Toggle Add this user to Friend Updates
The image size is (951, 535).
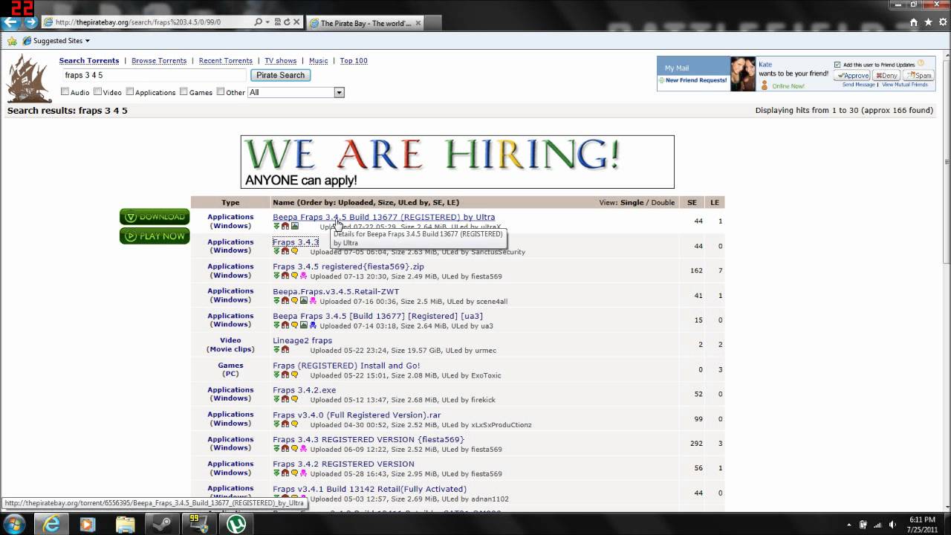[837, 65]
